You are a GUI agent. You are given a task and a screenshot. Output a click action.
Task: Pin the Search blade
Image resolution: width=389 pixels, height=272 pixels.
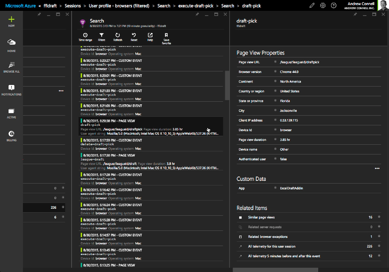[197, 14]
